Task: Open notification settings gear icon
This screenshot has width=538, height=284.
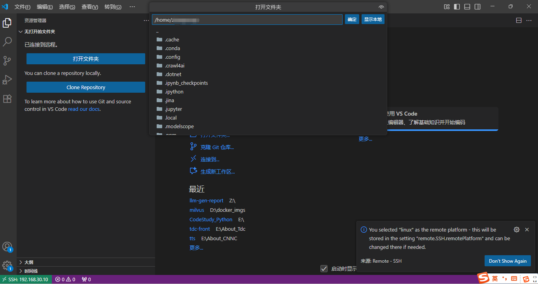Action: (516, 230)
